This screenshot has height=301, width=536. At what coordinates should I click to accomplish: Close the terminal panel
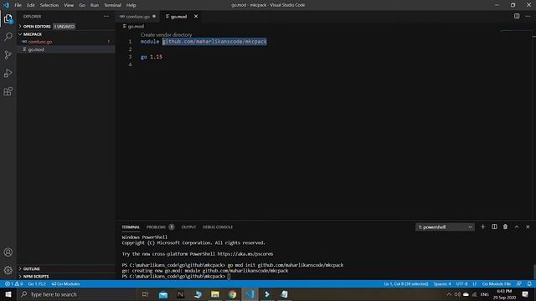click(x=528, y=227)
